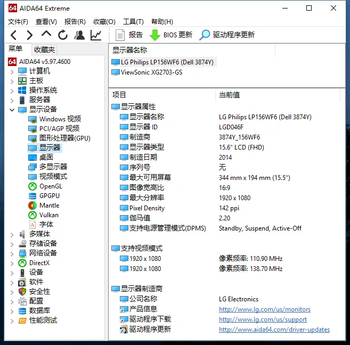Open the aida64.com/driver-updates link
This screenshot has width=350, height=345.
[x=274, y=330]
